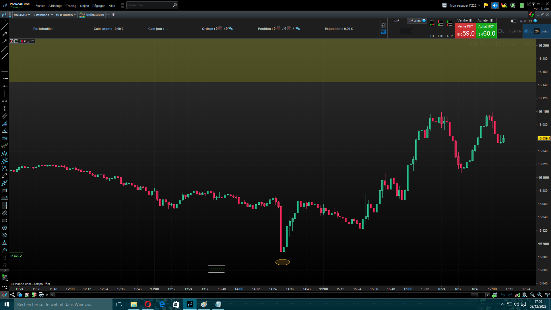Screen dimensions: 551x310
Task: Select the Fibonacci percent tool in sidebar
Action: pos(5,138)
